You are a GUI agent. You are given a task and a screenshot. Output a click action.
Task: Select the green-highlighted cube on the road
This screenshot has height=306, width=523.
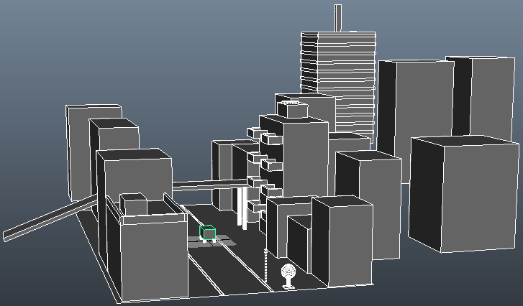[x=208, y=233]
